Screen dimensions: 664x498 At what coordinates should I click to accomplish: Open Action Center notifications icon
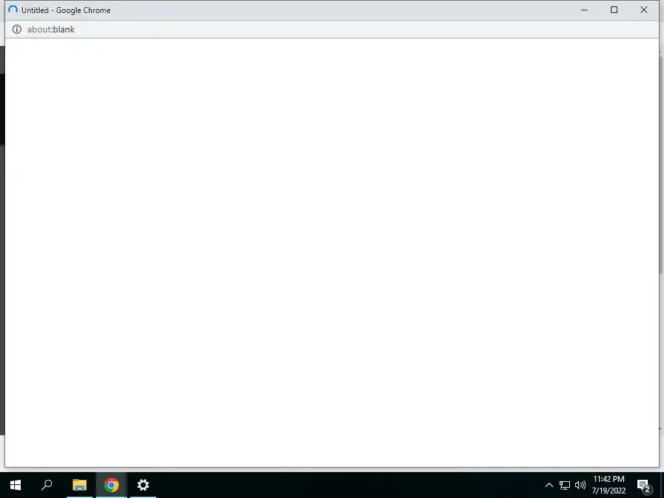coord(644,485)
